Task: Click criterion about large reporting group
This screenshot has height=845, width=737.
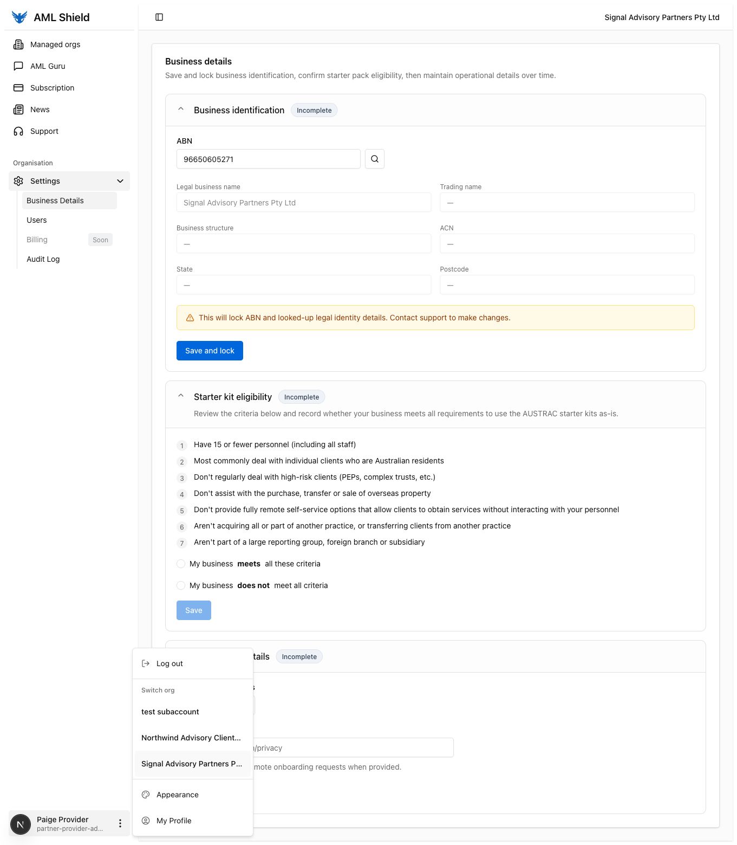Action: pyautogui.click(x=309, y=542)
